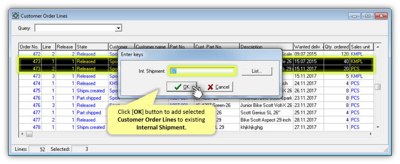Expand the Query dropdown arrow
400x164 pixels.
[x=118, y=28]
